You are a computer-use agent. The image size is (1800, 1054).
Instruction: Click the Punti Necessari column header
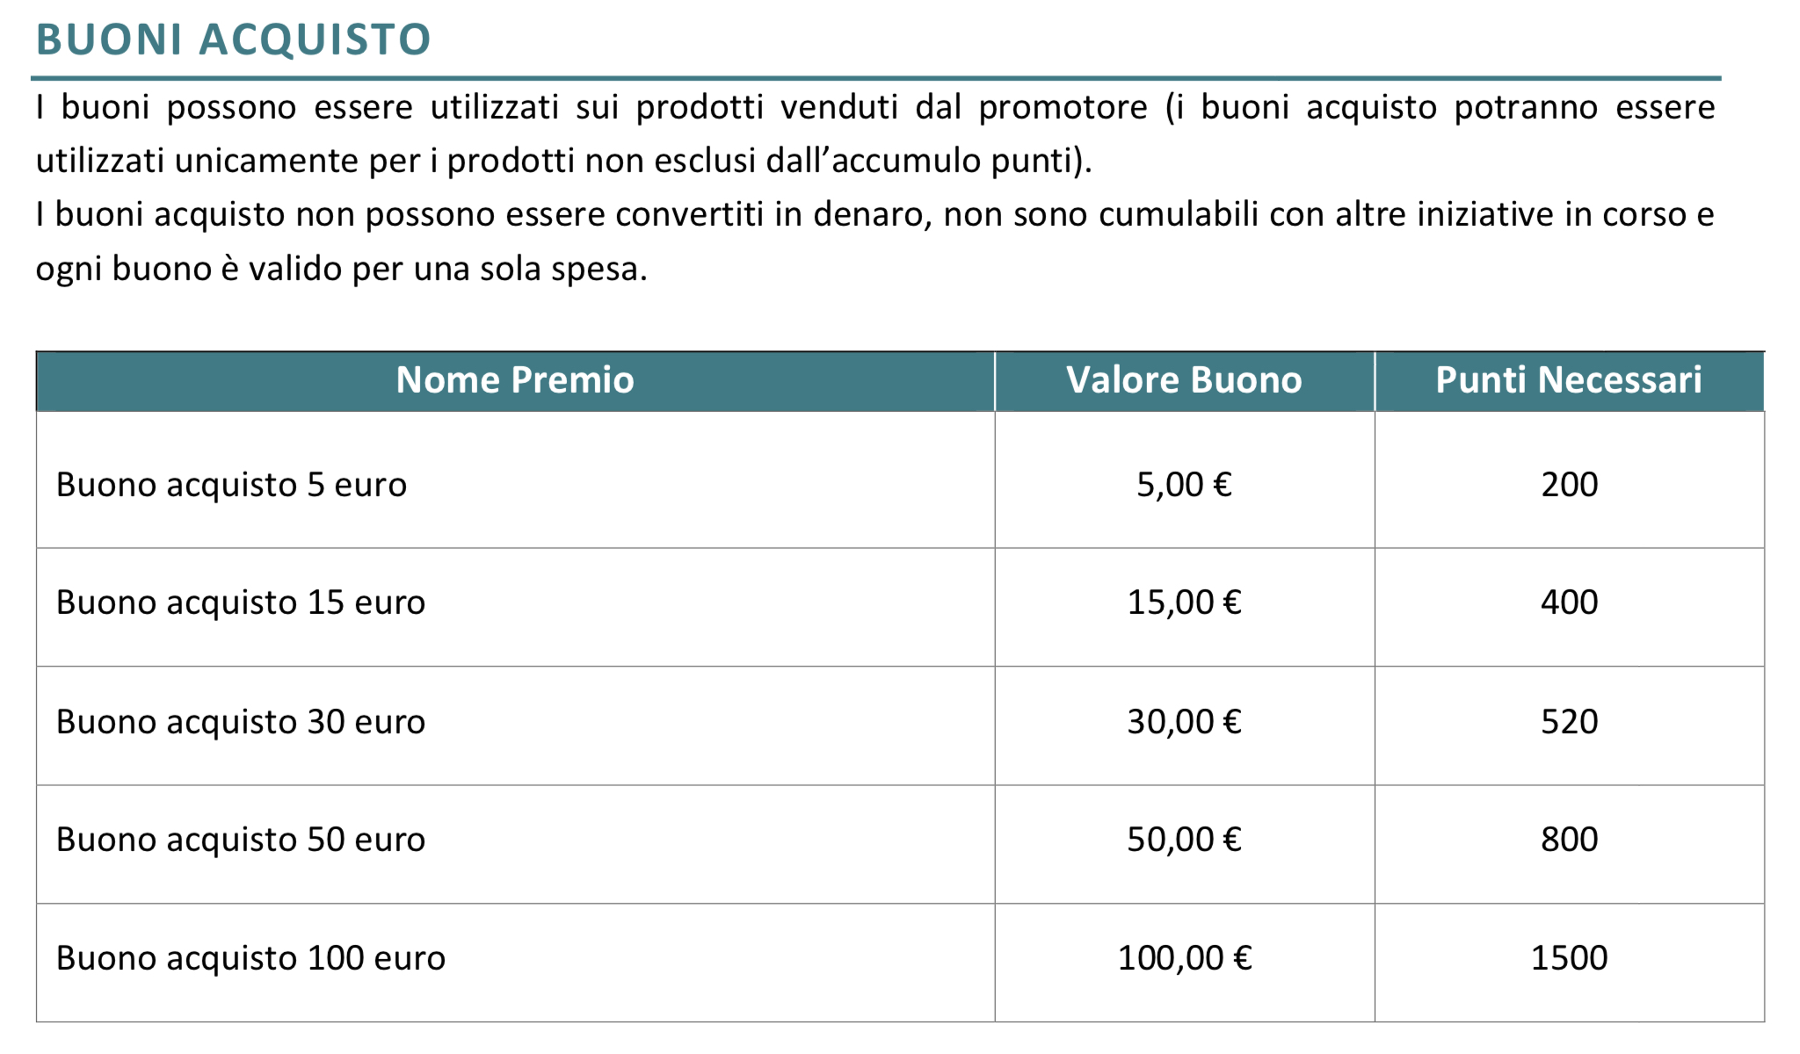(1568, 380)
